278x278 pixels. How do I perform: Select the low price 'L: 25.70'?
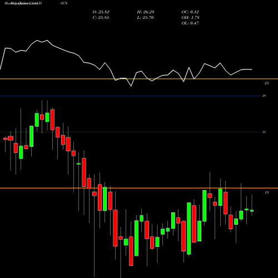pos(145,18)
